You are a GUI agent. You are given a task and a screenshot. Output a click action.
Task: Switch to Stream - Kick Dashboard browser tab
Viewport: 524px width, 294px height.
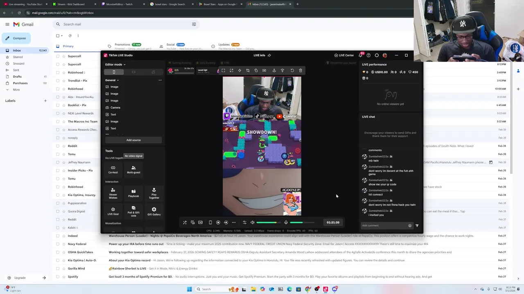click(75, 4)
